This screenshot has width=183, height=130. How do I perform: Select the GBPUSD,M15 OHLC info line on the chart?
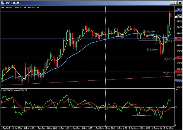[x=20, y=8]
